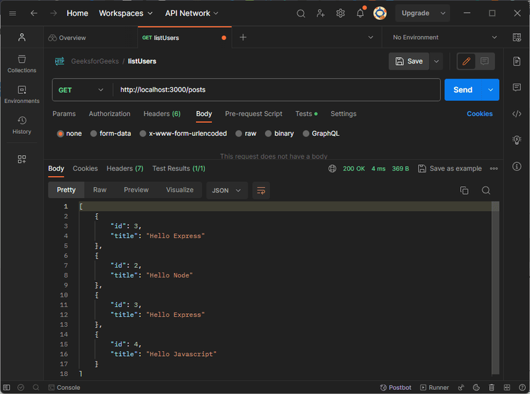The image size is (530, 394).
Task: Open the Test Results response tab
Action: 179,168
